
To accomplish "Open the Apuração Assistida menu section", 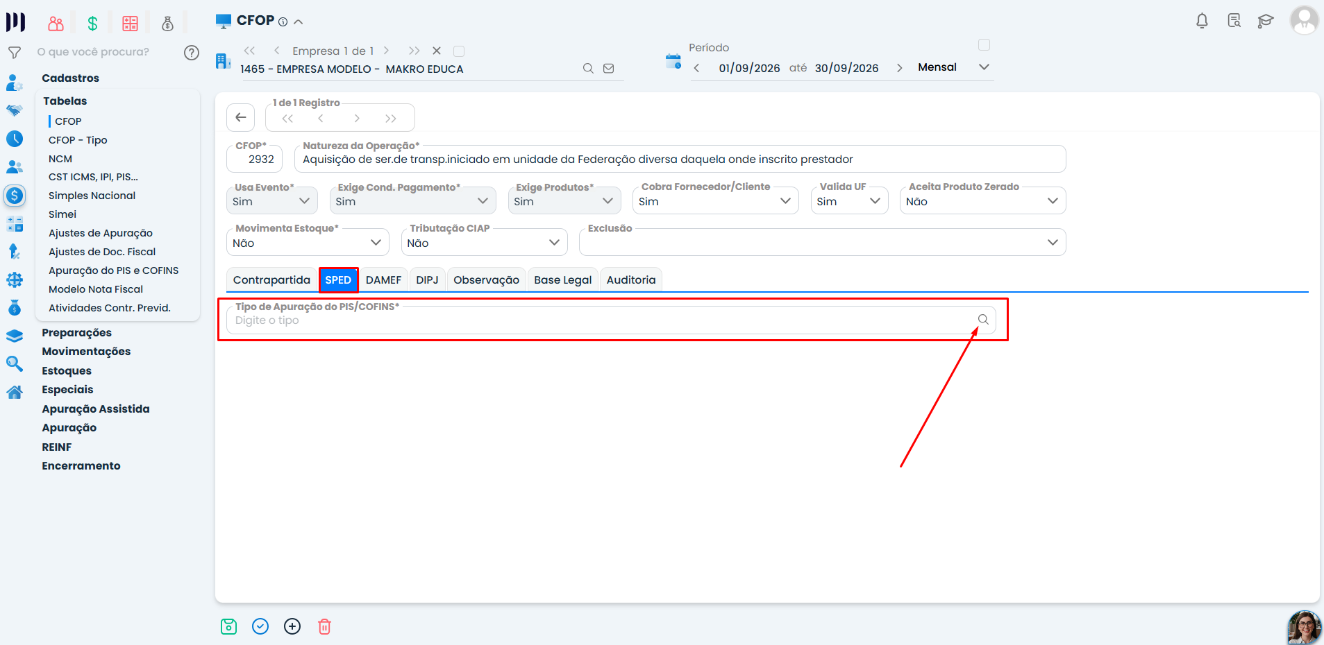I will coord(96,409).
